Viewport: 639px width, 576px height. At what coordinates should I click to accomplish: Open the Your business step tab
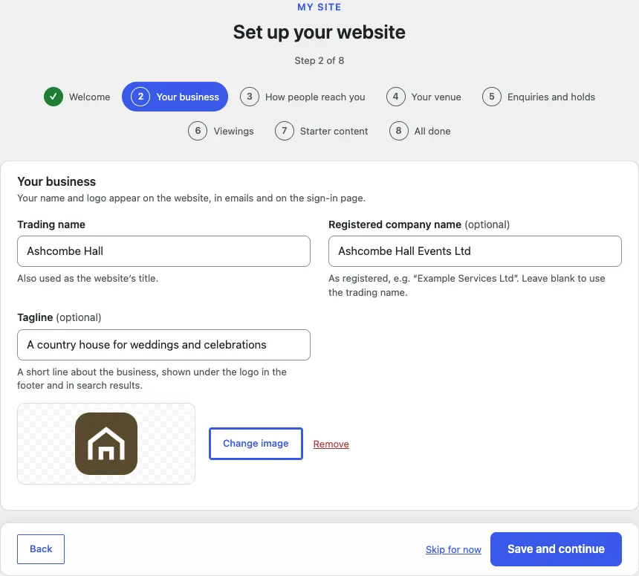point(175,97)
